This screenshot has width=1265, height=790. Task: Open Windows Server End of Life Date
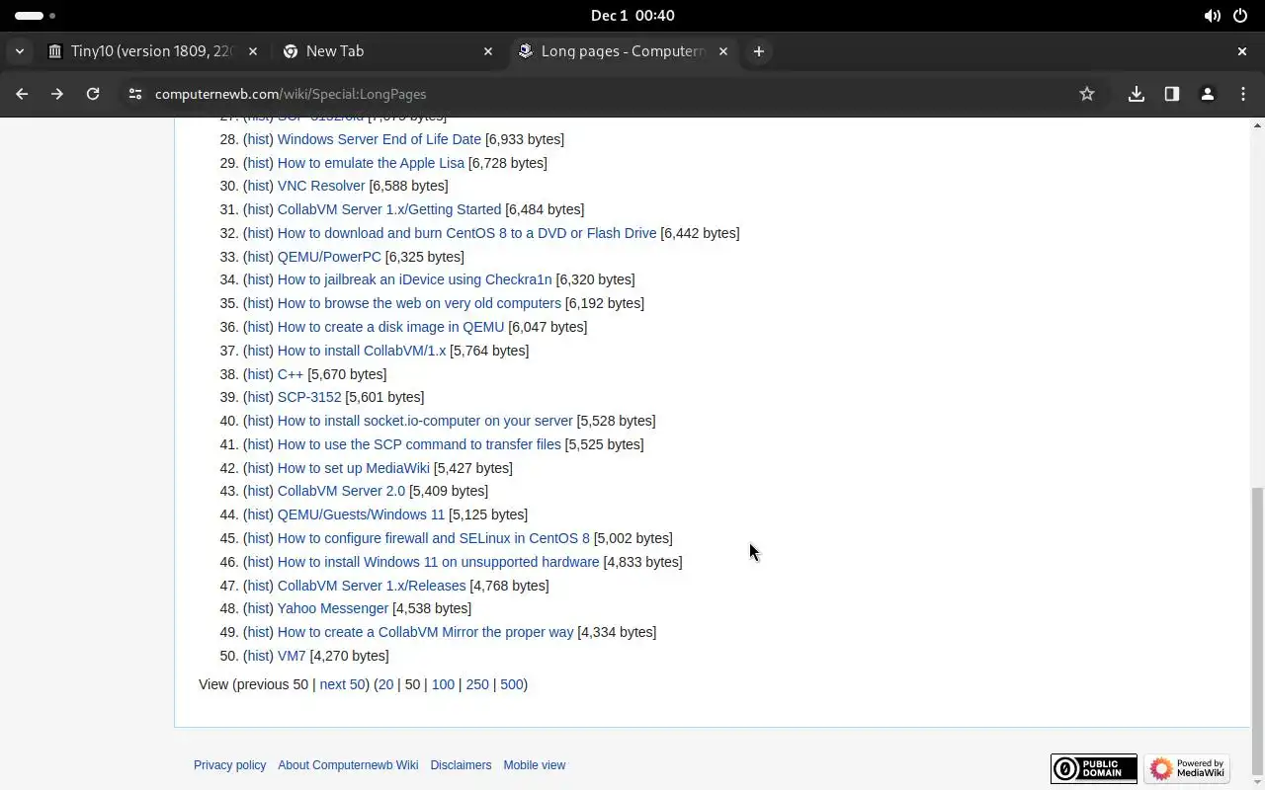[x=379, y=139]
